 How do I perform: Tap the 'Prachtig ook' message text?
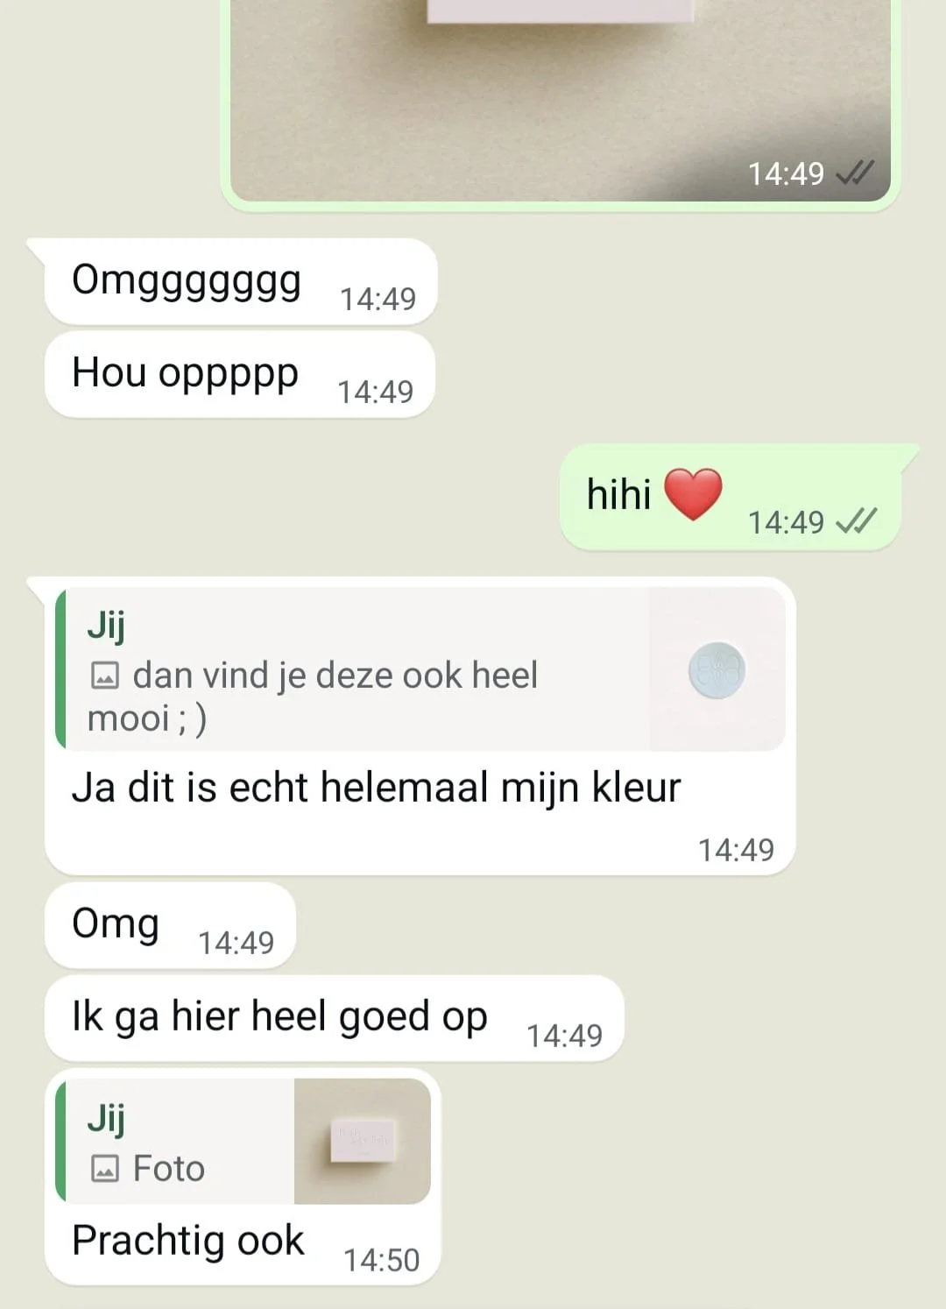click(188, 1241)
